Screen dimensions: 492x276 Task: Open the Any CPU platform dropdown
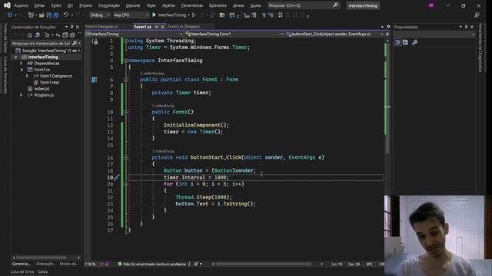[131, 15]
